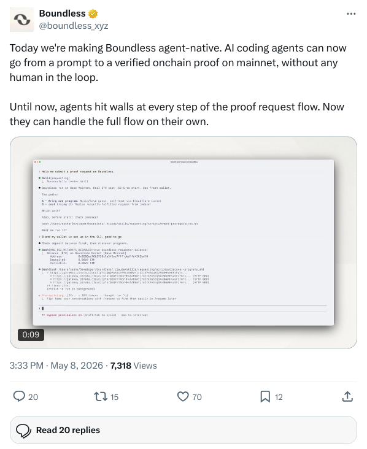Bookmark the post
The width and height of the screenshot is (367, 449).
pyautogui.click(x=265, y=397)
